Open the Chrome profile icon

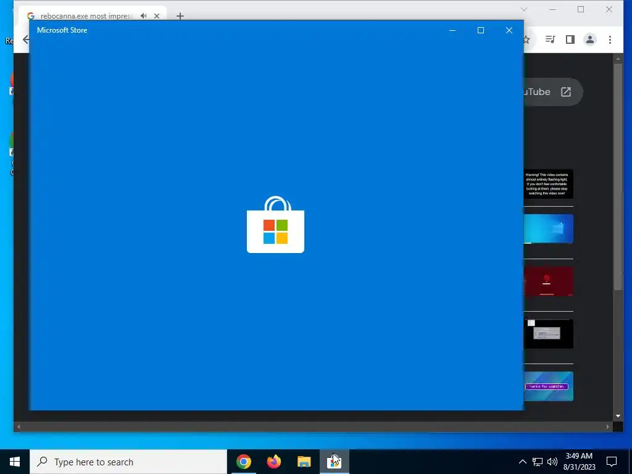pyautogui.click(x=589, y=39)
